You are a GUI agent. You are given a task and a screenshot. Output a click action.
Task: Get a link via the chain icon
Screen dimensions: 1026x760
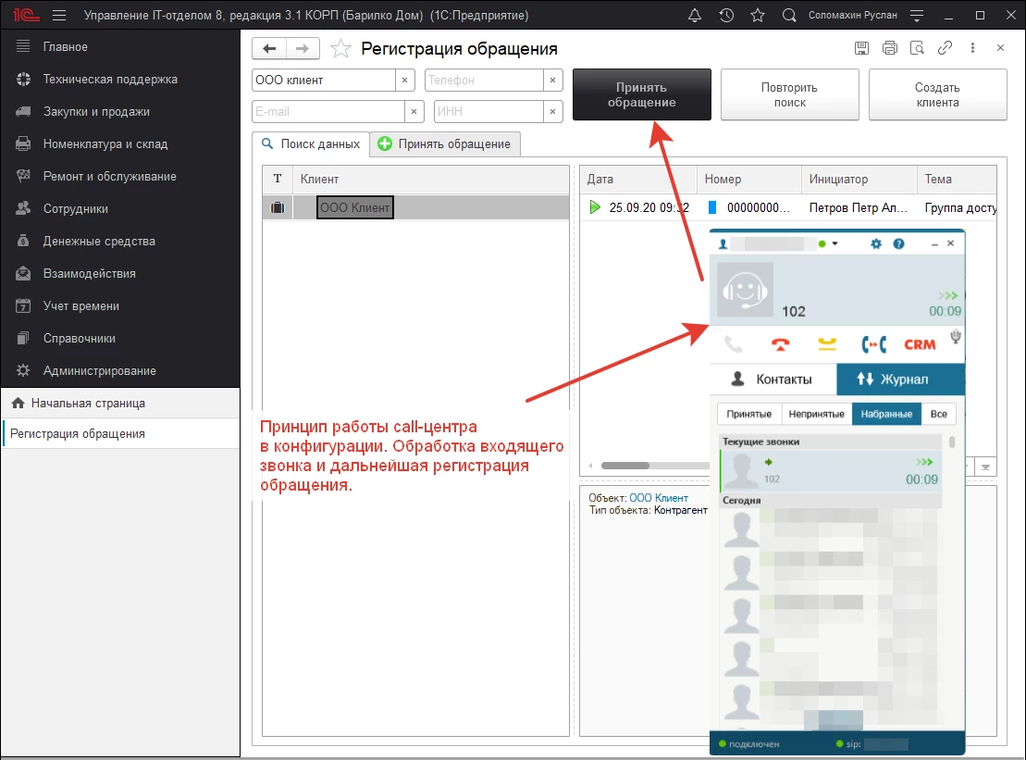tap(945, 48)
